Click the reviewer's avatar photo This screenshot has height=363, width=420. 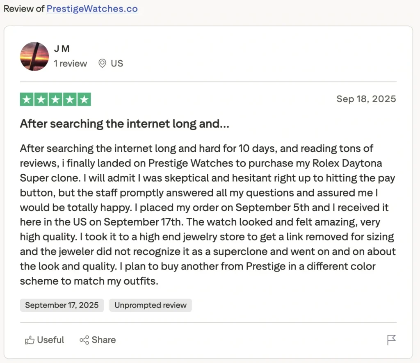tap(34, 56)
